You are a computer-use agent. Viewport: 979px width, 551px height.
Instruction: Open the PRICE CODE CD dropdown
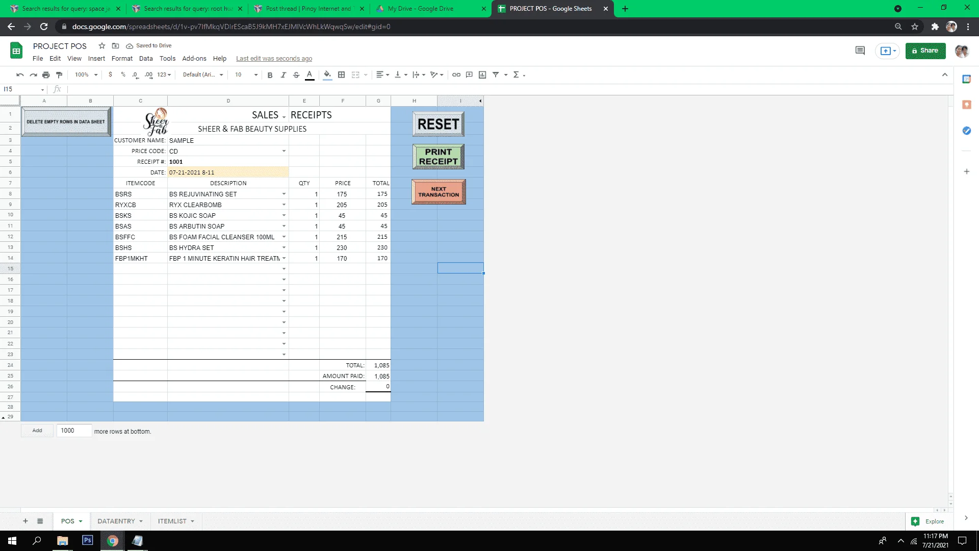284,151
